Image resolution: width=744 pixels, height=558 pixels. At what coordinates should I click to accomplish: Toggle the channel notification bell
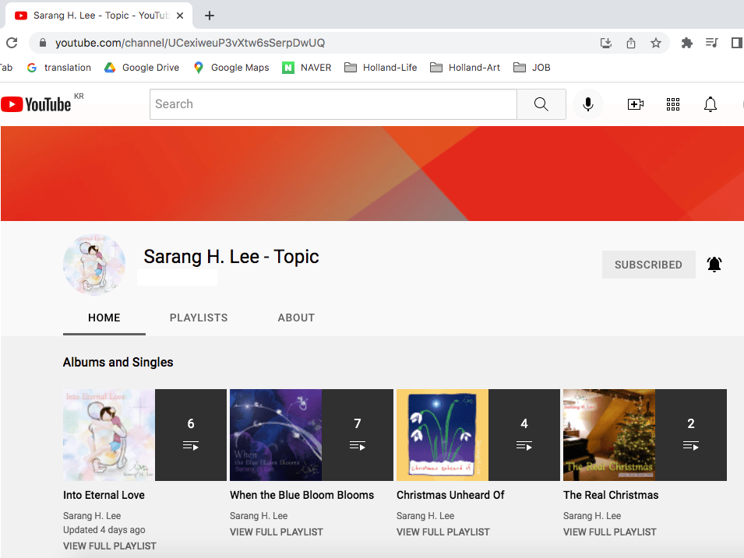pyautogui.click(x=714, y=265)
